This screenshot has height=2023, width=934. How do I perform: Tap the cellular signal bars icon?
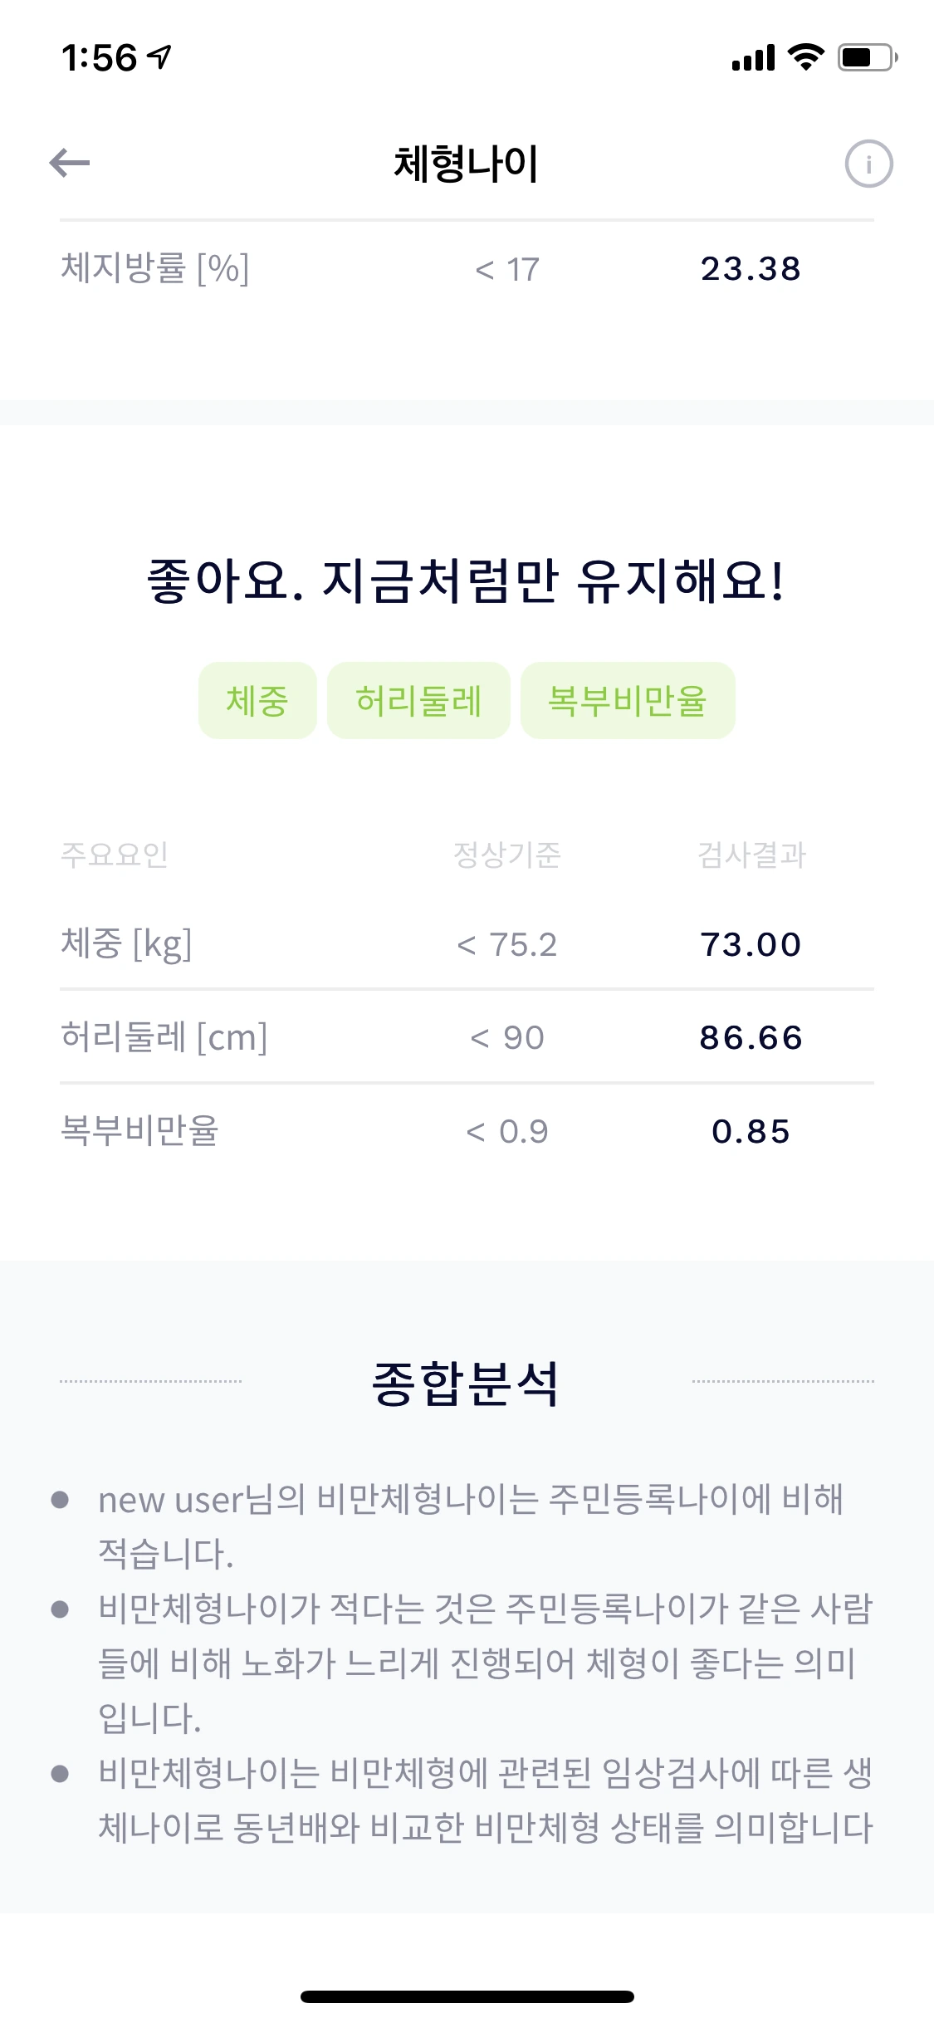pos(753,58)
